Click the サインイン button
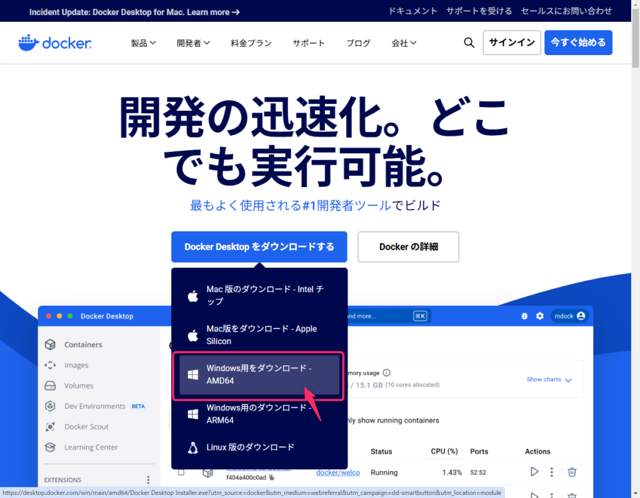 (512, 43)
